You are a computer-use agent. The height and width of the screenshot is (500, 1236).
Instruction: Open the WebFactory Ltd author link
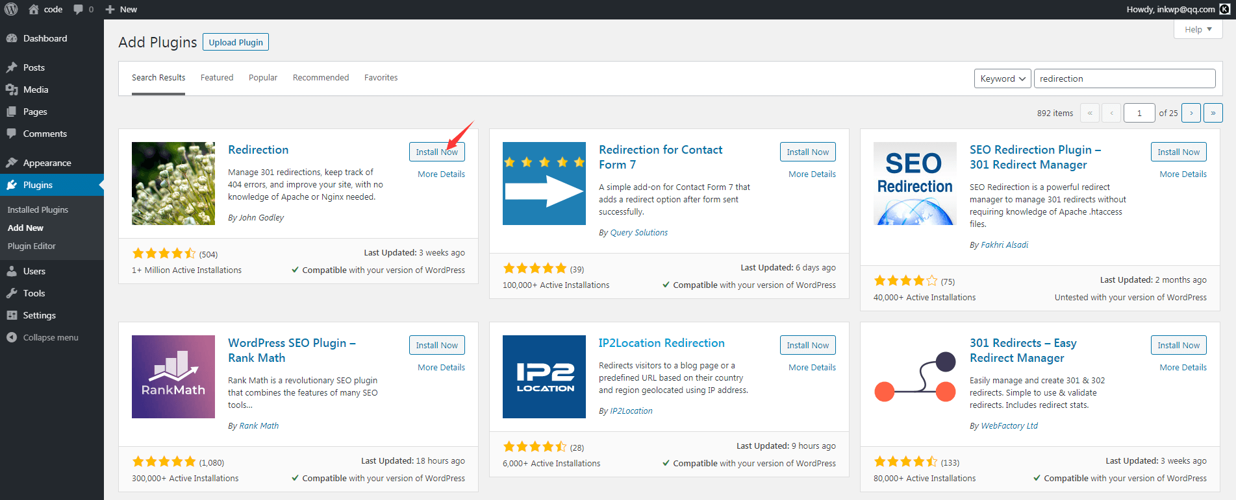(x=1009, y=426)
